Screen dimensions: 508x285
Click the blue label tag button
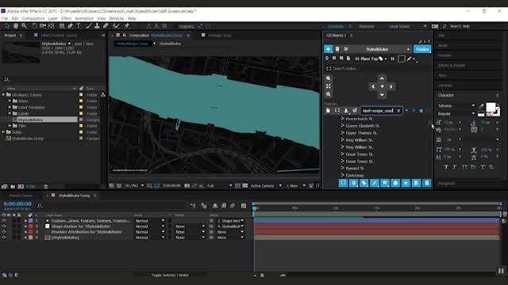point(364,183)
